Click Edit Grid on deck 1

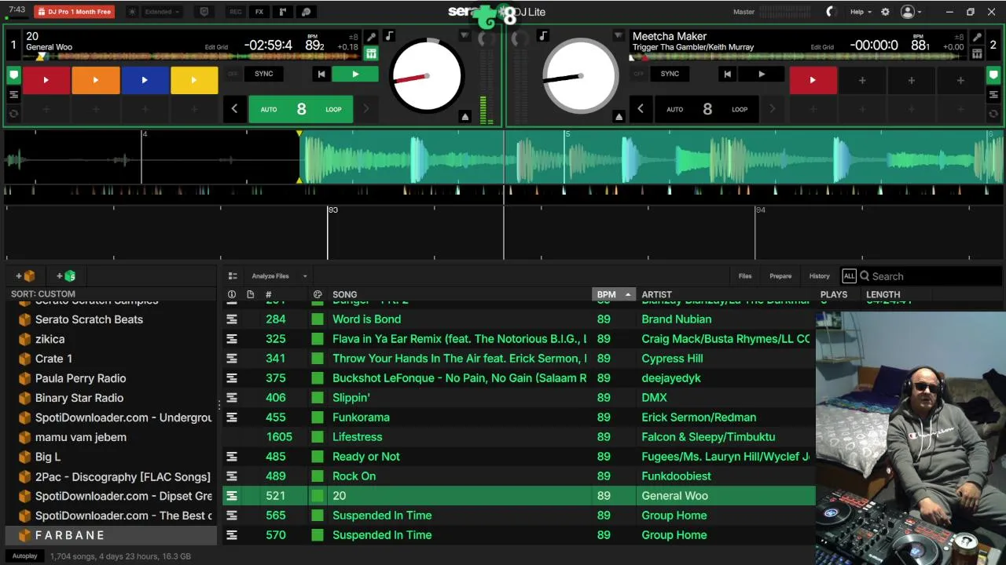coord(216,47)
